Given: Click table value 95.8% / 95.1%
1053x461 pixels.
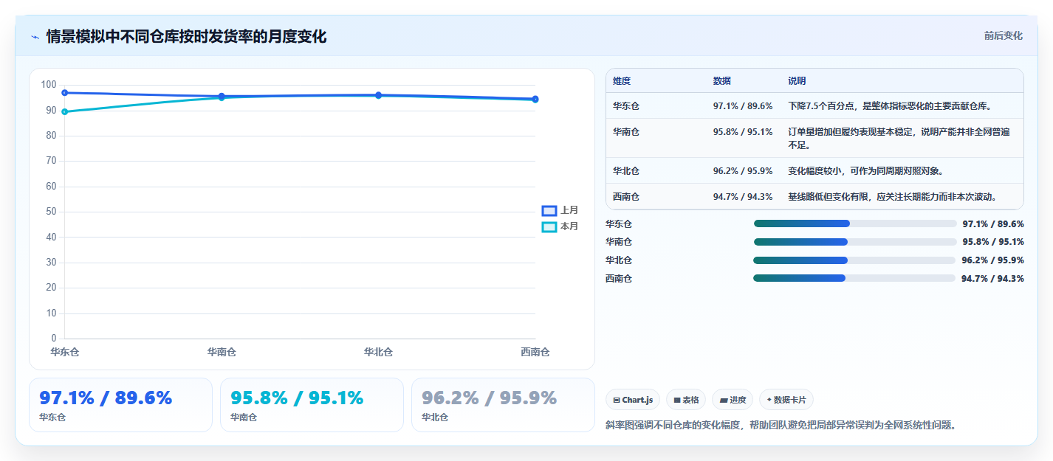Looking at the screenshot, I should pos(743,132).
